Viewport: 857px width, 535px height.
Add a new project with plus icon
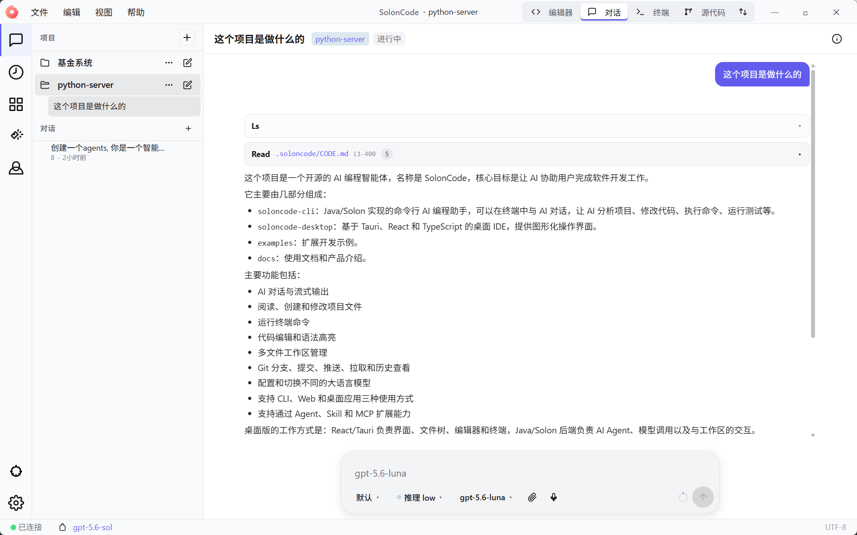click(187, 38)
